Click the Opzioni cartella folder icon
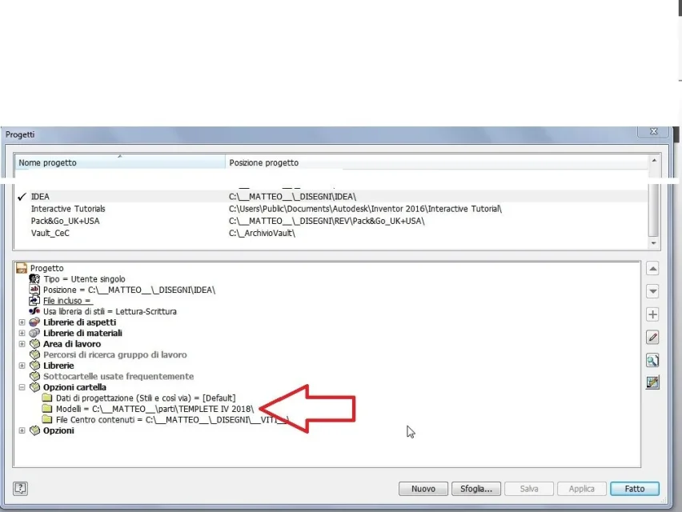Image resolution: width=682 pixels, height=512 pixels. coord(34,387)
